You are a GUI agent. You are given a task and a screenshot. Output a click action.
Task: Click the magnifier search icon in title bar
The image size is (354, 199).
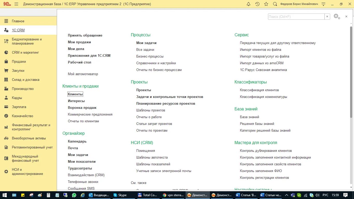pos(275,4)
